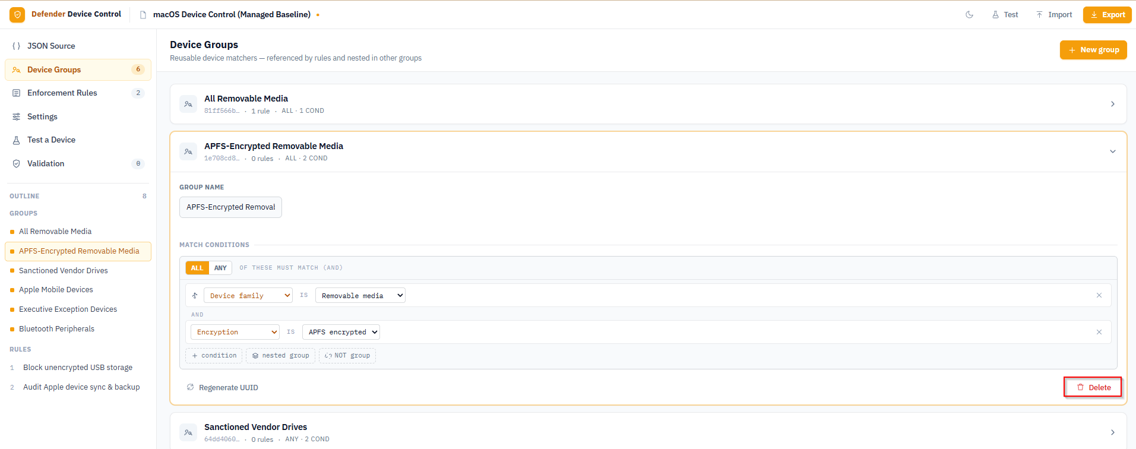Click the Import button
1136x449 pixels.
(1054, 15)
